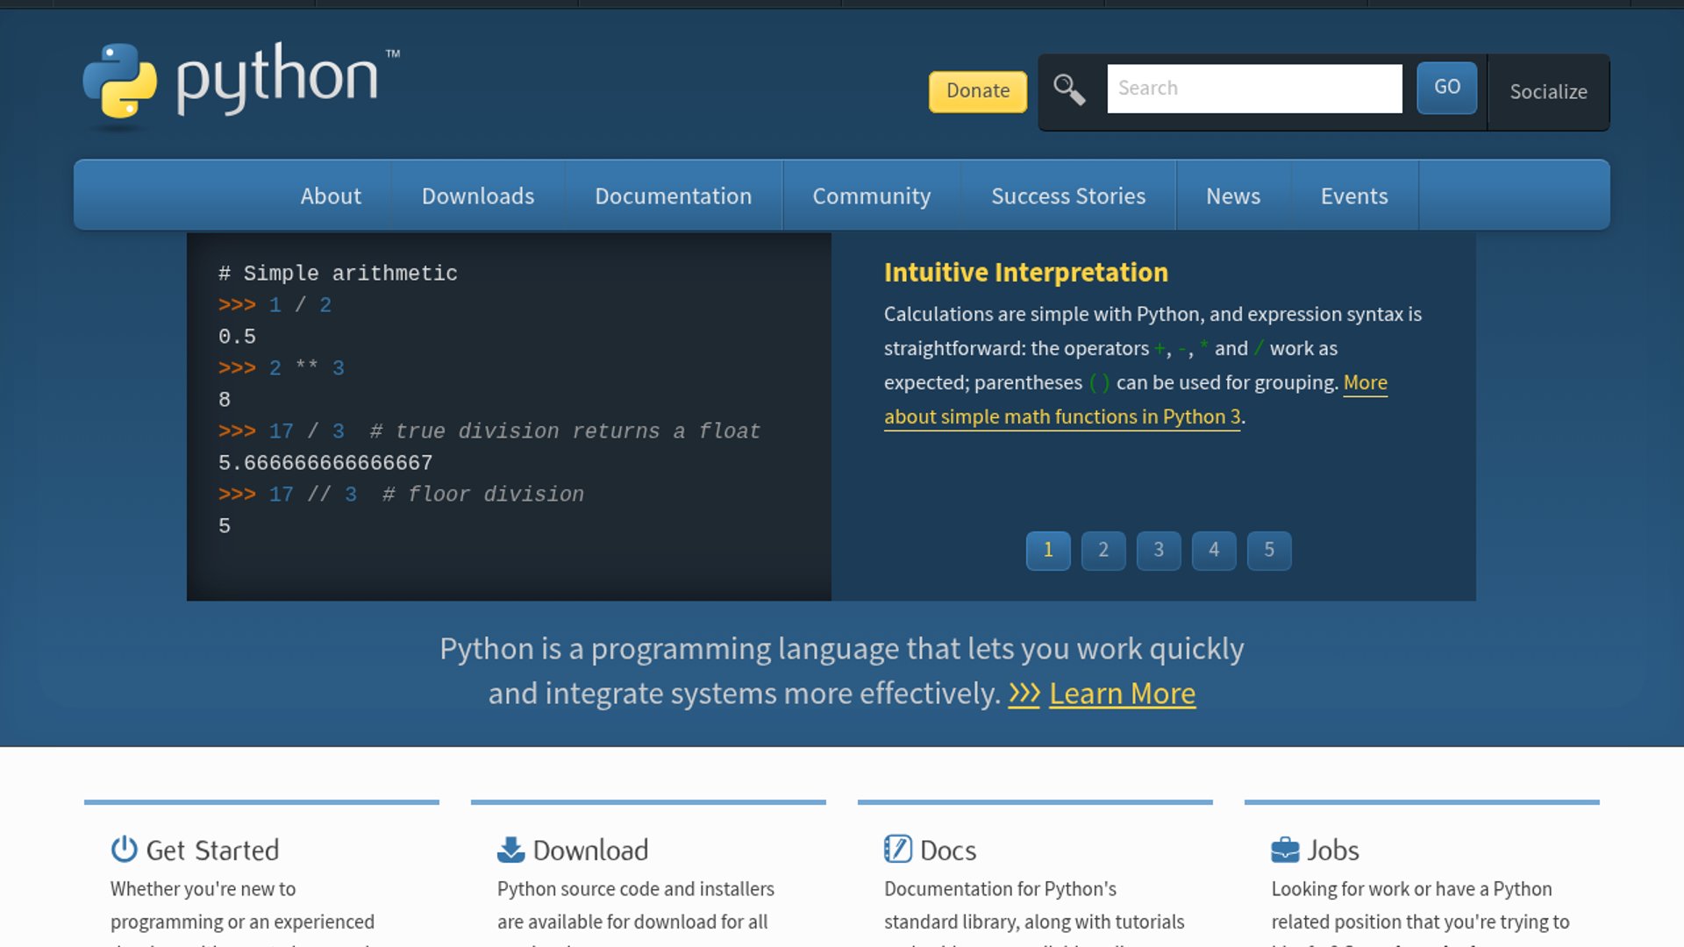Click the '2 ** 3' code line

click(x=282, y=368)
